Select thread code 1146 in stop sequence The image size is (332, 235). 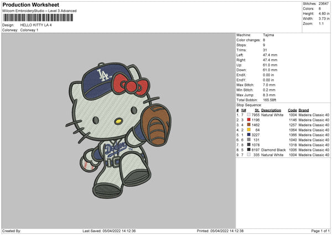click(x=293, y=120)
